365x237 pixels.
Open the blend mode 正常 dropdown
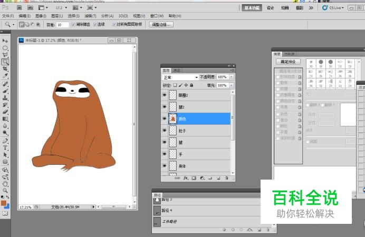pos(180,77)
